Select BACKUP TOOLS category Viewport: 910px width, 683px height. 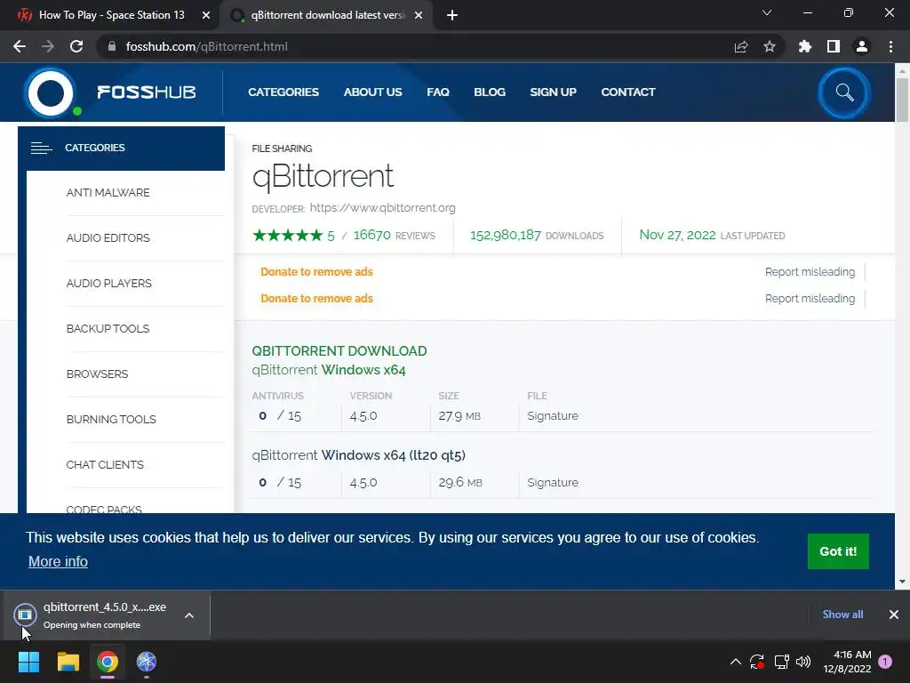coord(108,329)
